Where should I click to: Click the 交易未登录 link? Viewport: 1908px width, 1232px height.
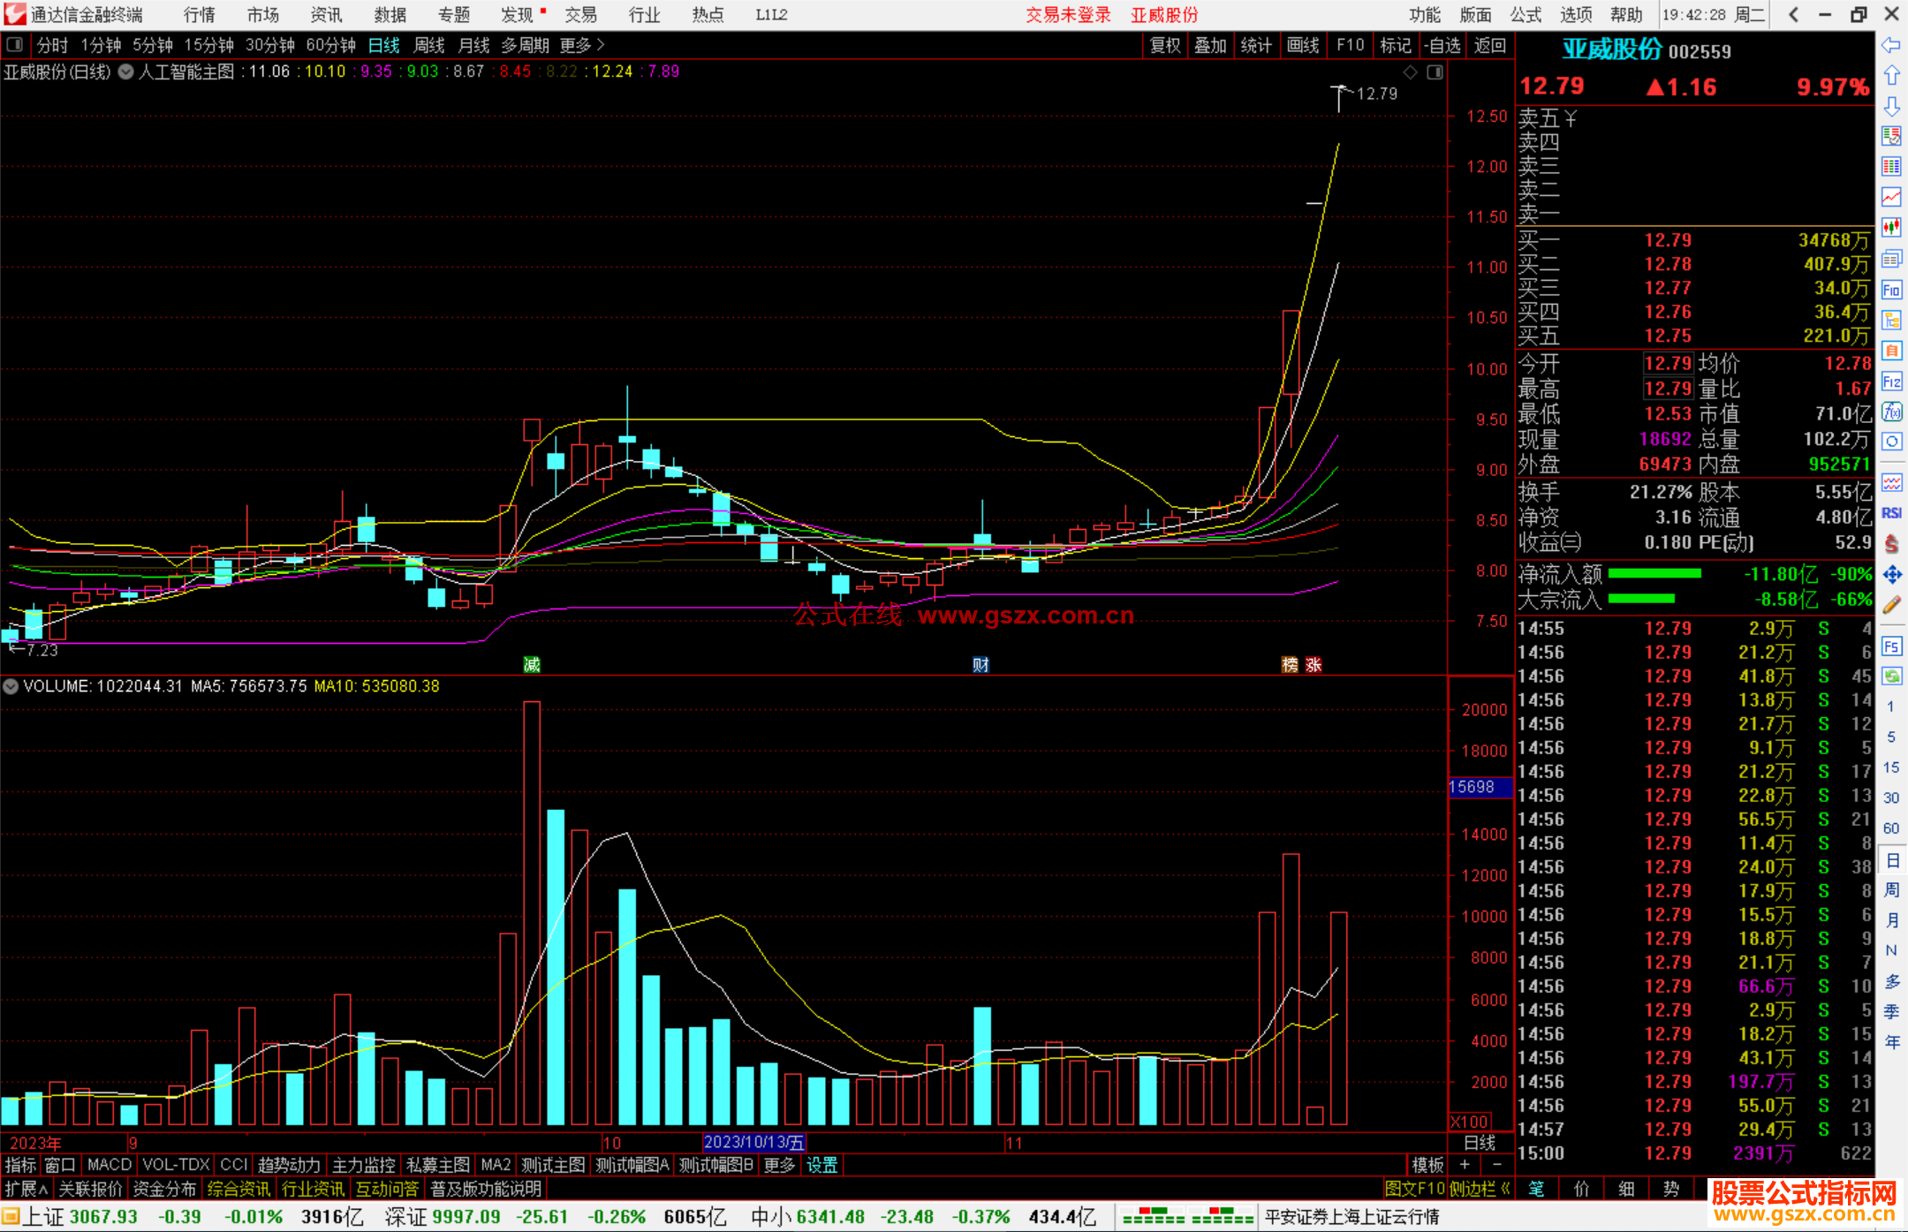point(1067,14)
